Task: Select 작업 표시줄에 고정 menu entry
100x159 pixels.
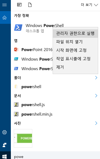Action: 75,59
